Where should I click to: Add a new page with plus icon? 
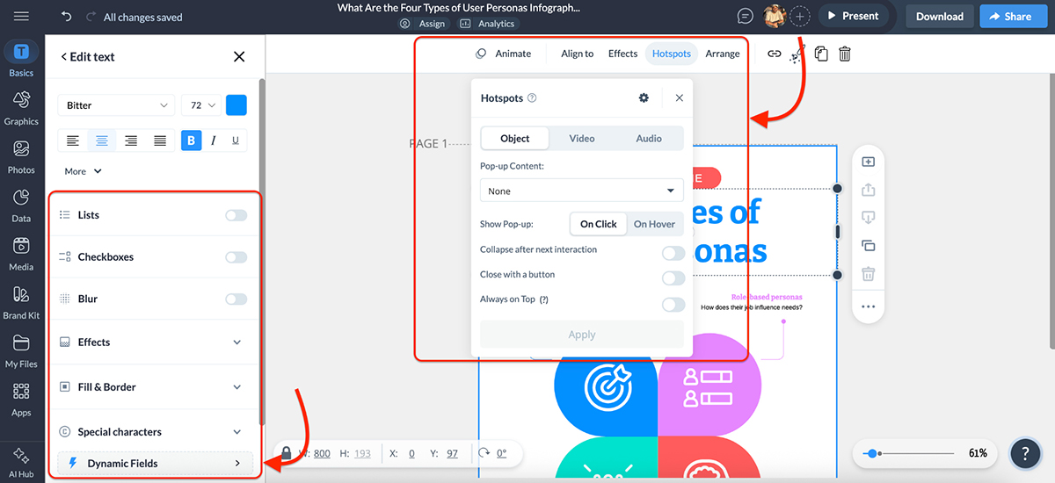click(x=868, y=162)
